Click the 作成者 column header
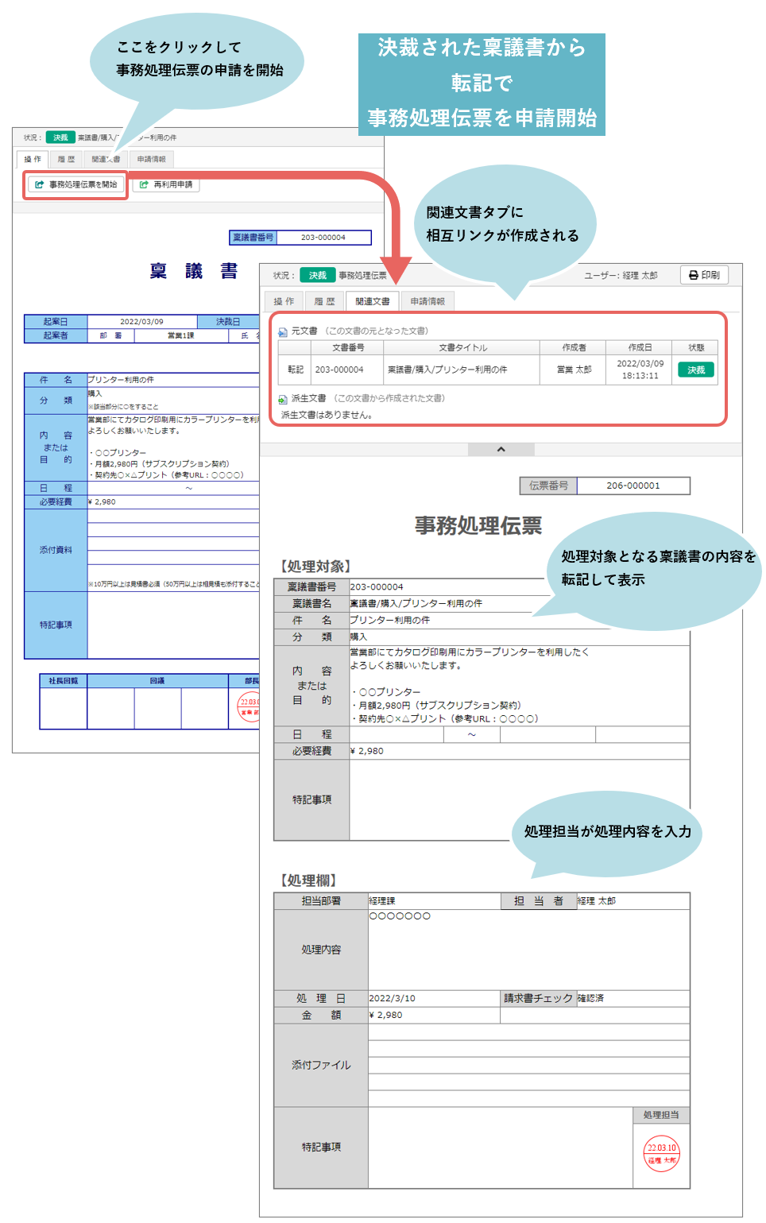This screenshot has width=766, height=1223. [574, 348]
